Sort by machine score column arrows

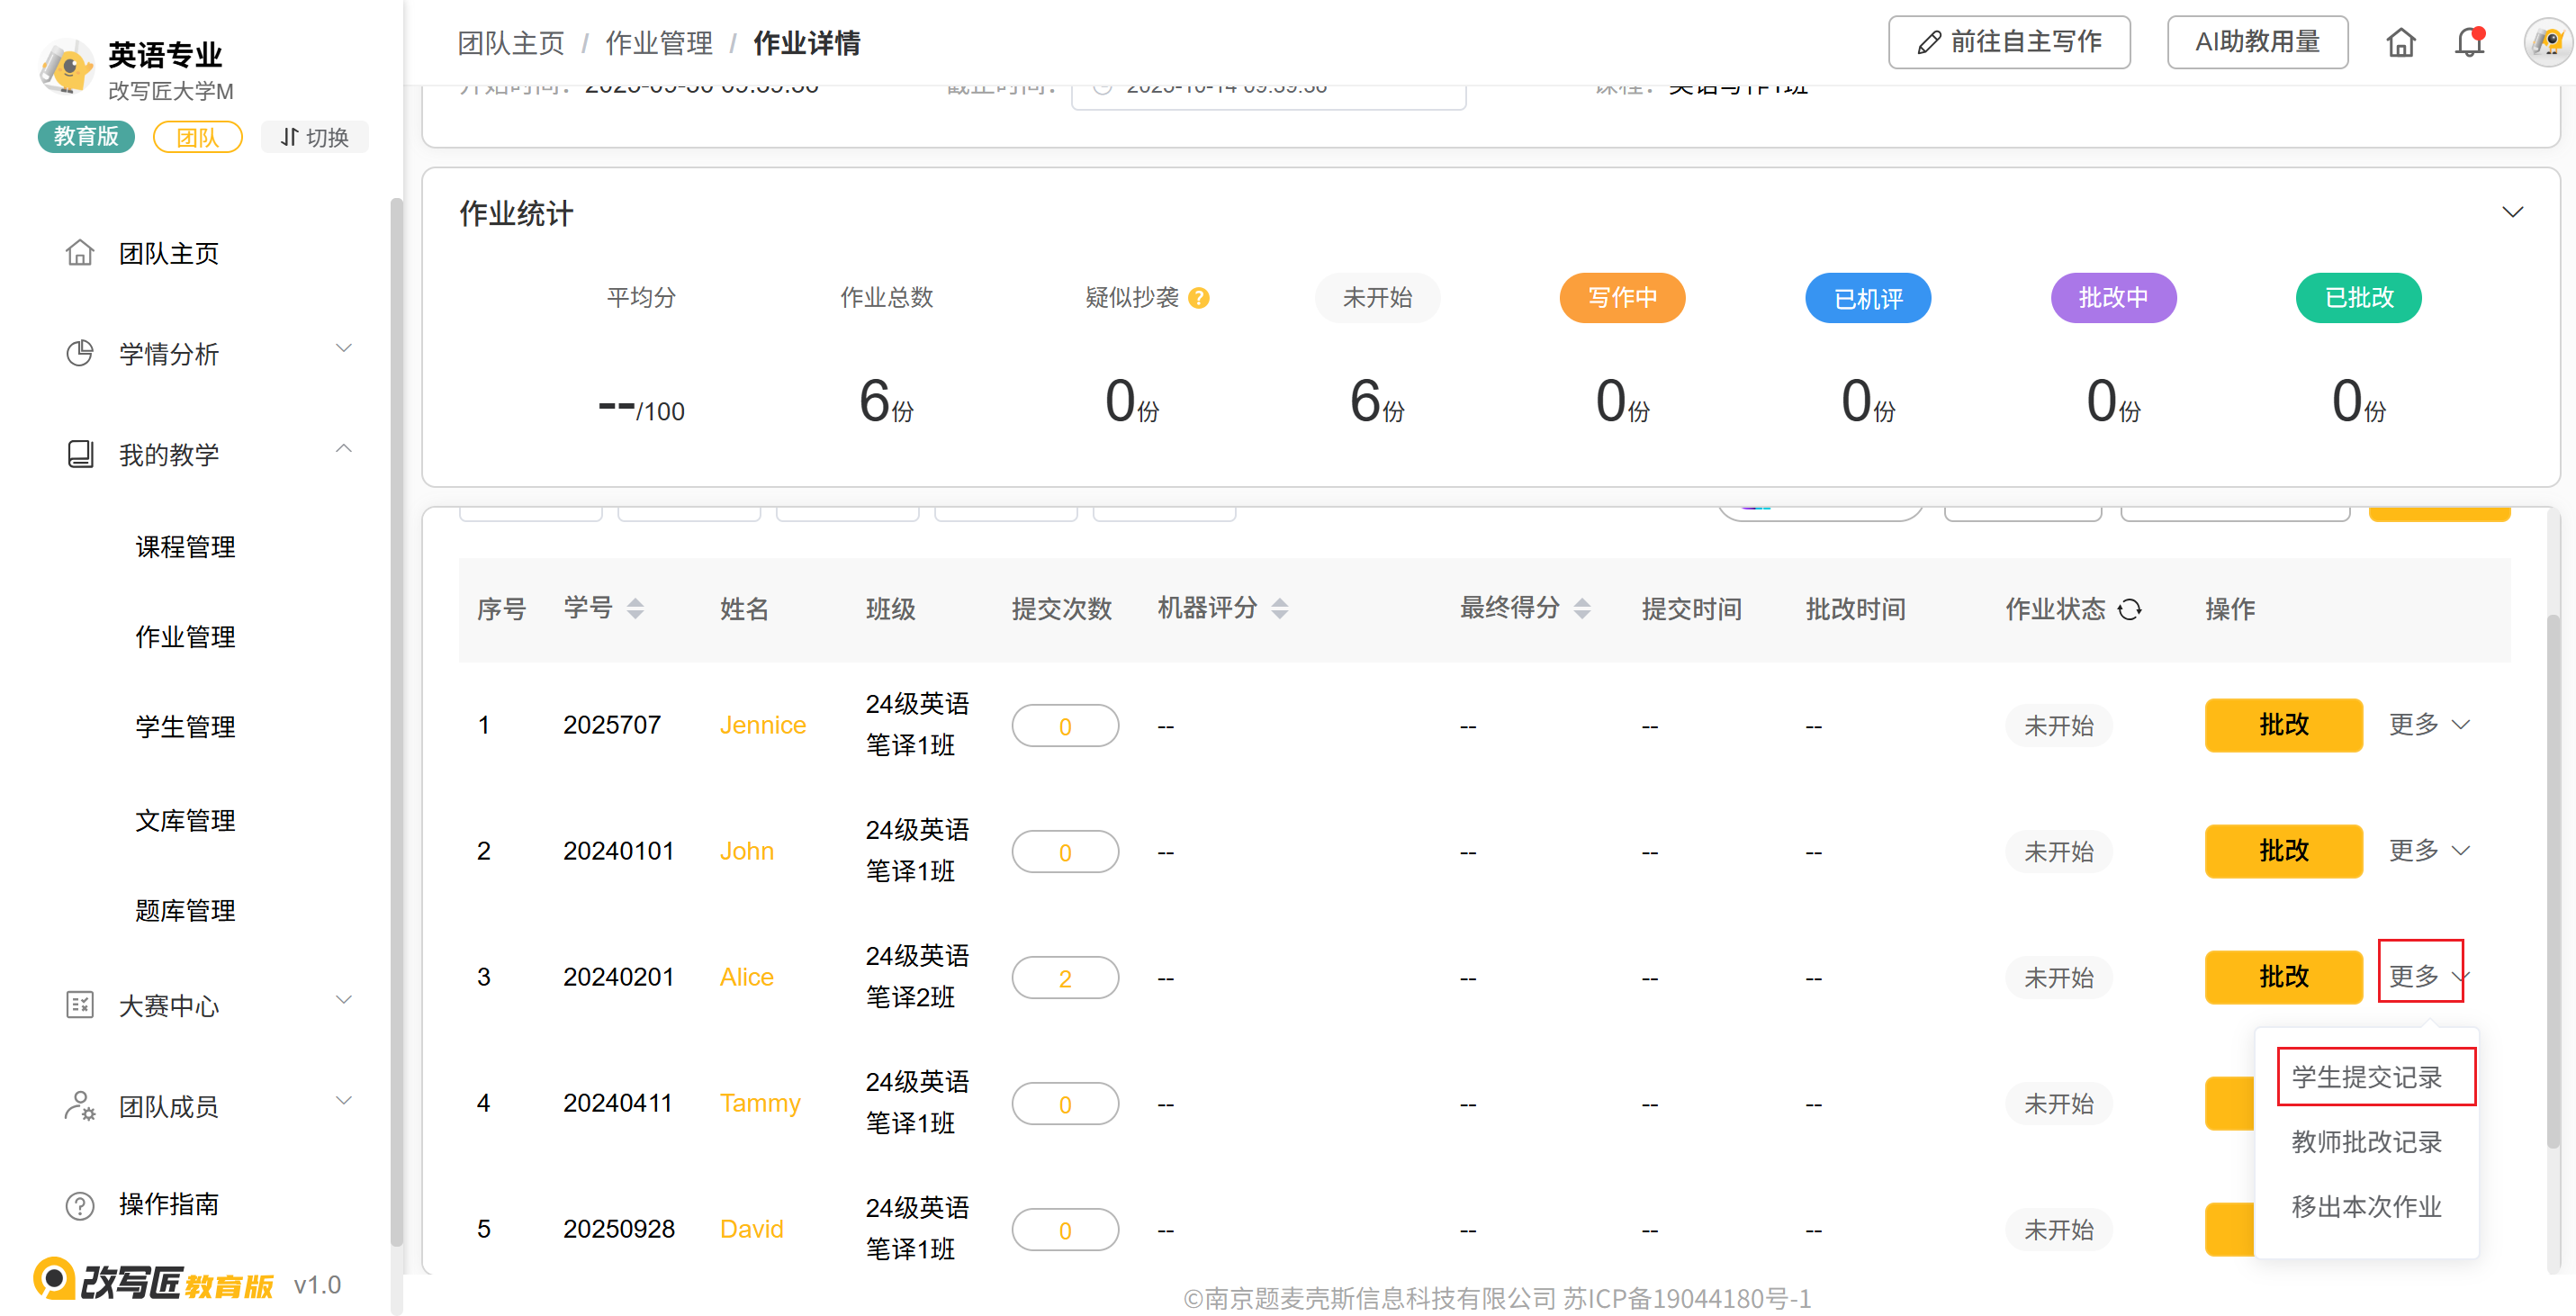click(x=1280, y=608)
